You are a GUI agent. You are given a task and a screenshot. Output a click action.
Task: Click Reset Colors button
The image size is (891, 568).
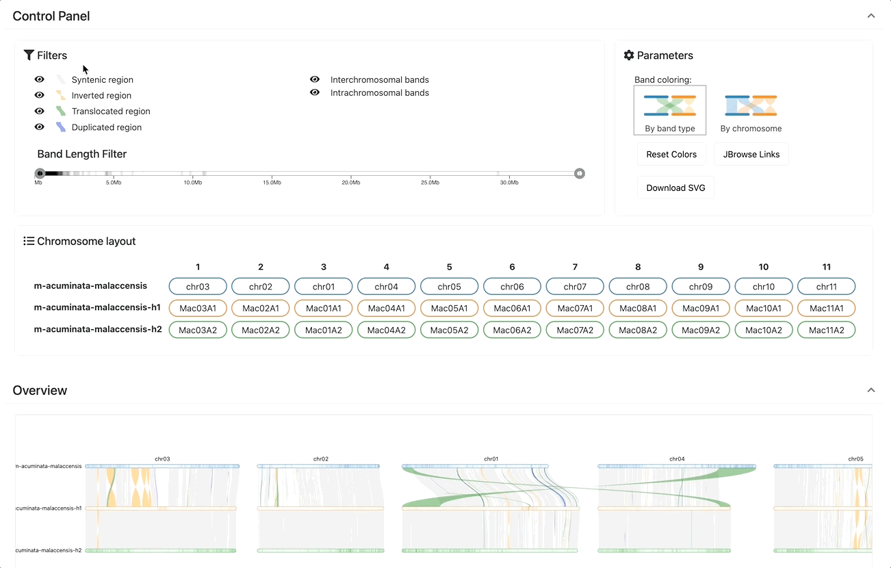671,154
